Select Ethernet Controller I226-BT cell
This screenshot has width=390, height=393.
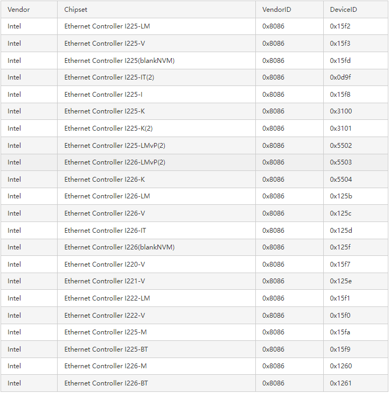(x=156, y=383)
